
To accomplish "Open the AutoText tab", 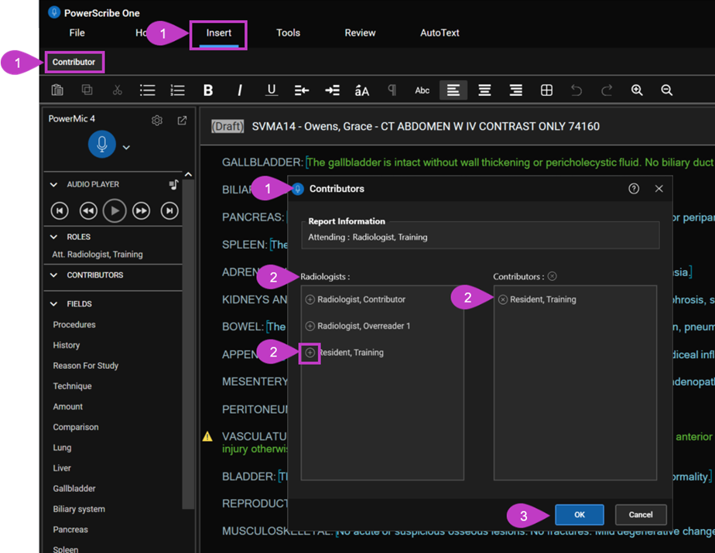I will [x=440, y=32].
